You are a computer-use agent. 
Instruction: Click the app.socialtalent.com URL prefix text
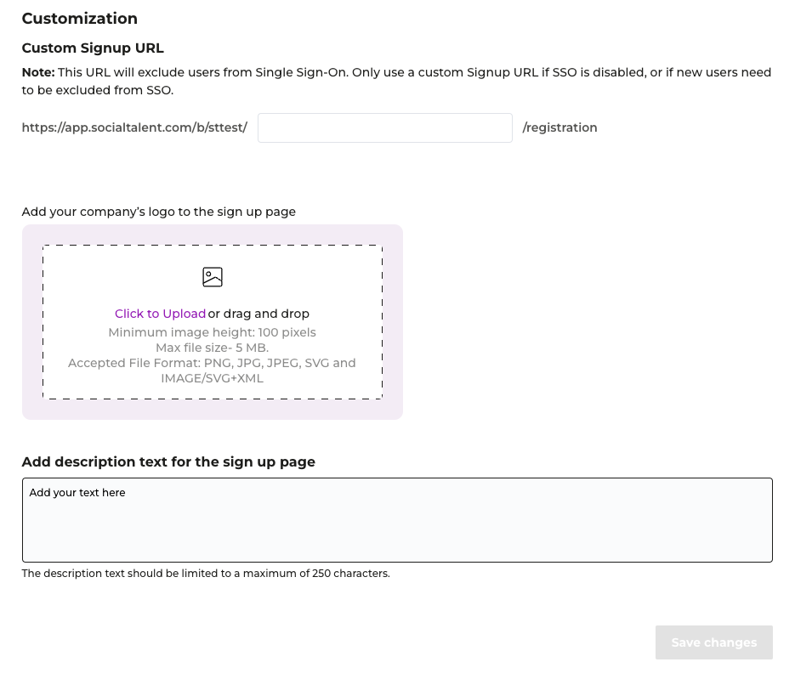pyautogui.click(x=134, y=127)
